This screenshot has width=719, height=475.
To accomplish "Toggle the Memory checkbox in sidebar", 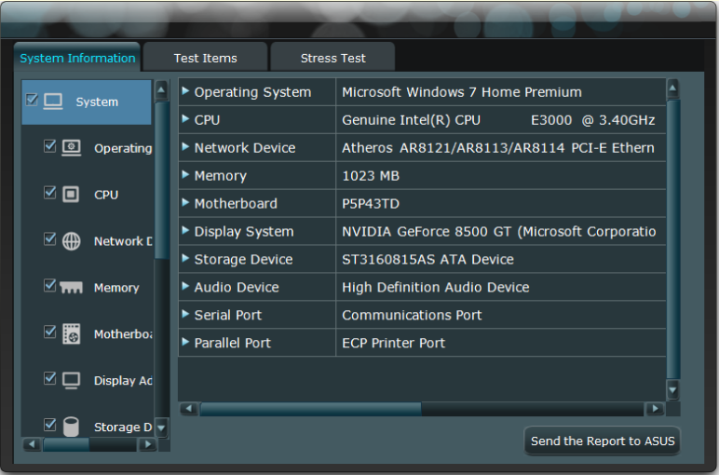I will (50, 285).
